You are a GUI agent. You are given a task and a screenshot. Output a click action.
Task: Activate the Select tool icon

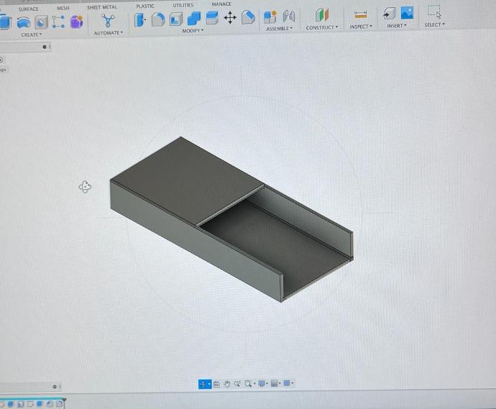coord(434,12)
